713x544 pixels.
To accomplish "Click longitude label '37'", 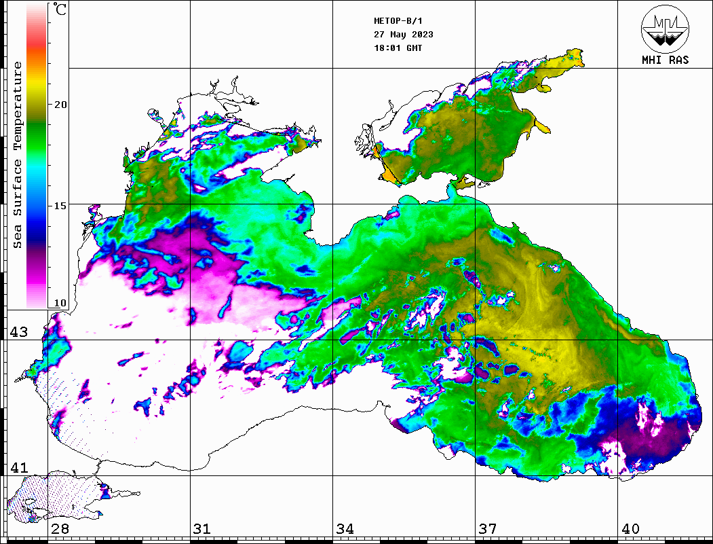I will pos(488,529).
